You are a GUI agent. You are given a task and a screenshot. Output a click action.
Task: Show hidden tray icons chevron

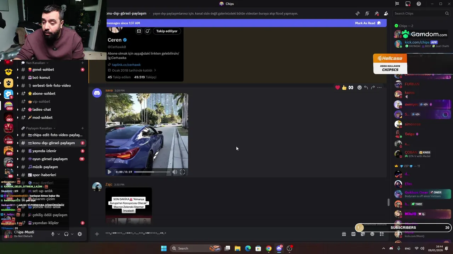[x=383, y=248]
